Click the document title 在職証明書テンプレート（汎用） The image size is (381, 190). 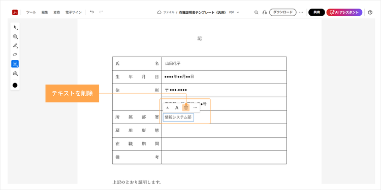point(203,12)
